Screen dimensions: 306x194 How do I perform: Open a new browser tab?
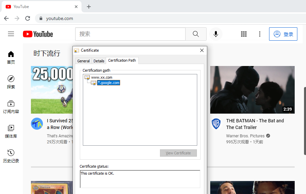pos(89,7)
